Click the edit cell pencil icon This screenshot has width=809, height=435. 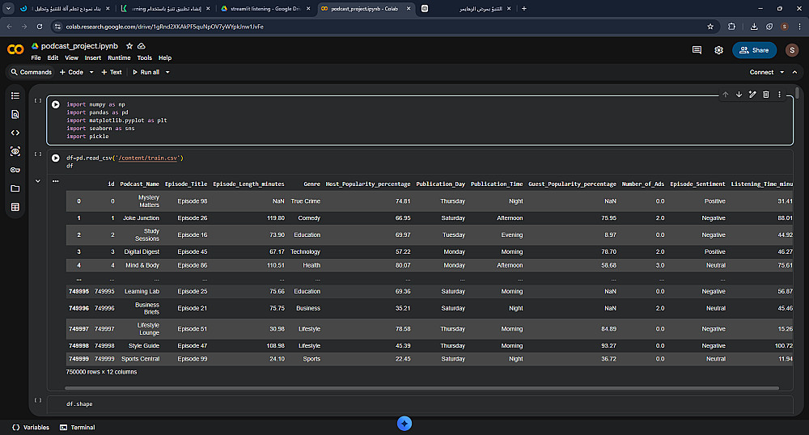[x=752, y=95]
